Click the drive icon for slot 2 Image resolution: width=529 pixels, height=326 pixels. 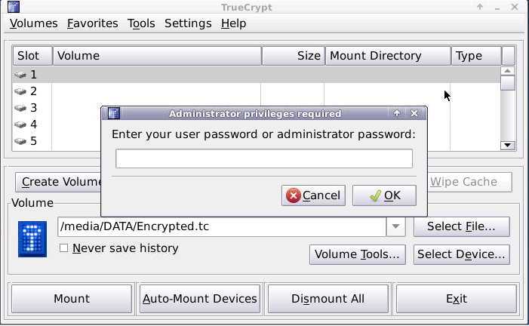pyautogui.click(x=20, y=91)
